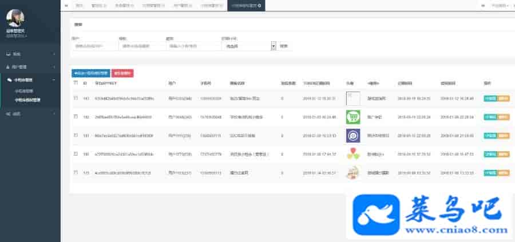Screen dimensions: 515x242
Task: Click the three-colored balloon avatar in row 130
Action: coord(352,154)
